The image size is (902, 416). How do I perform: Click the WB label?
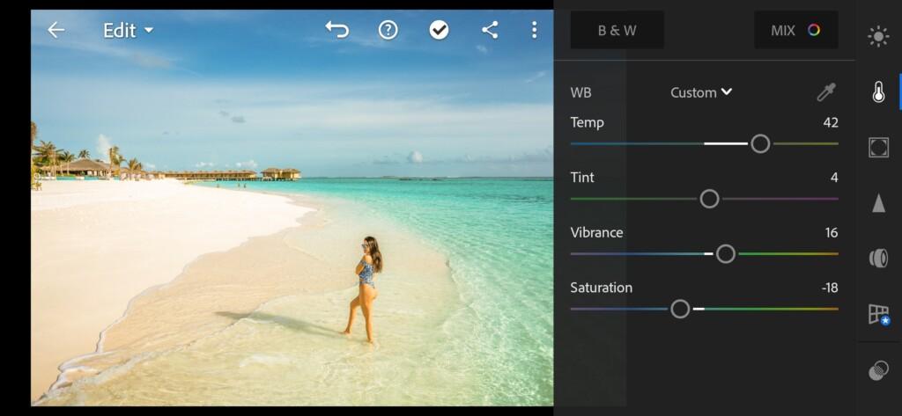580,92
